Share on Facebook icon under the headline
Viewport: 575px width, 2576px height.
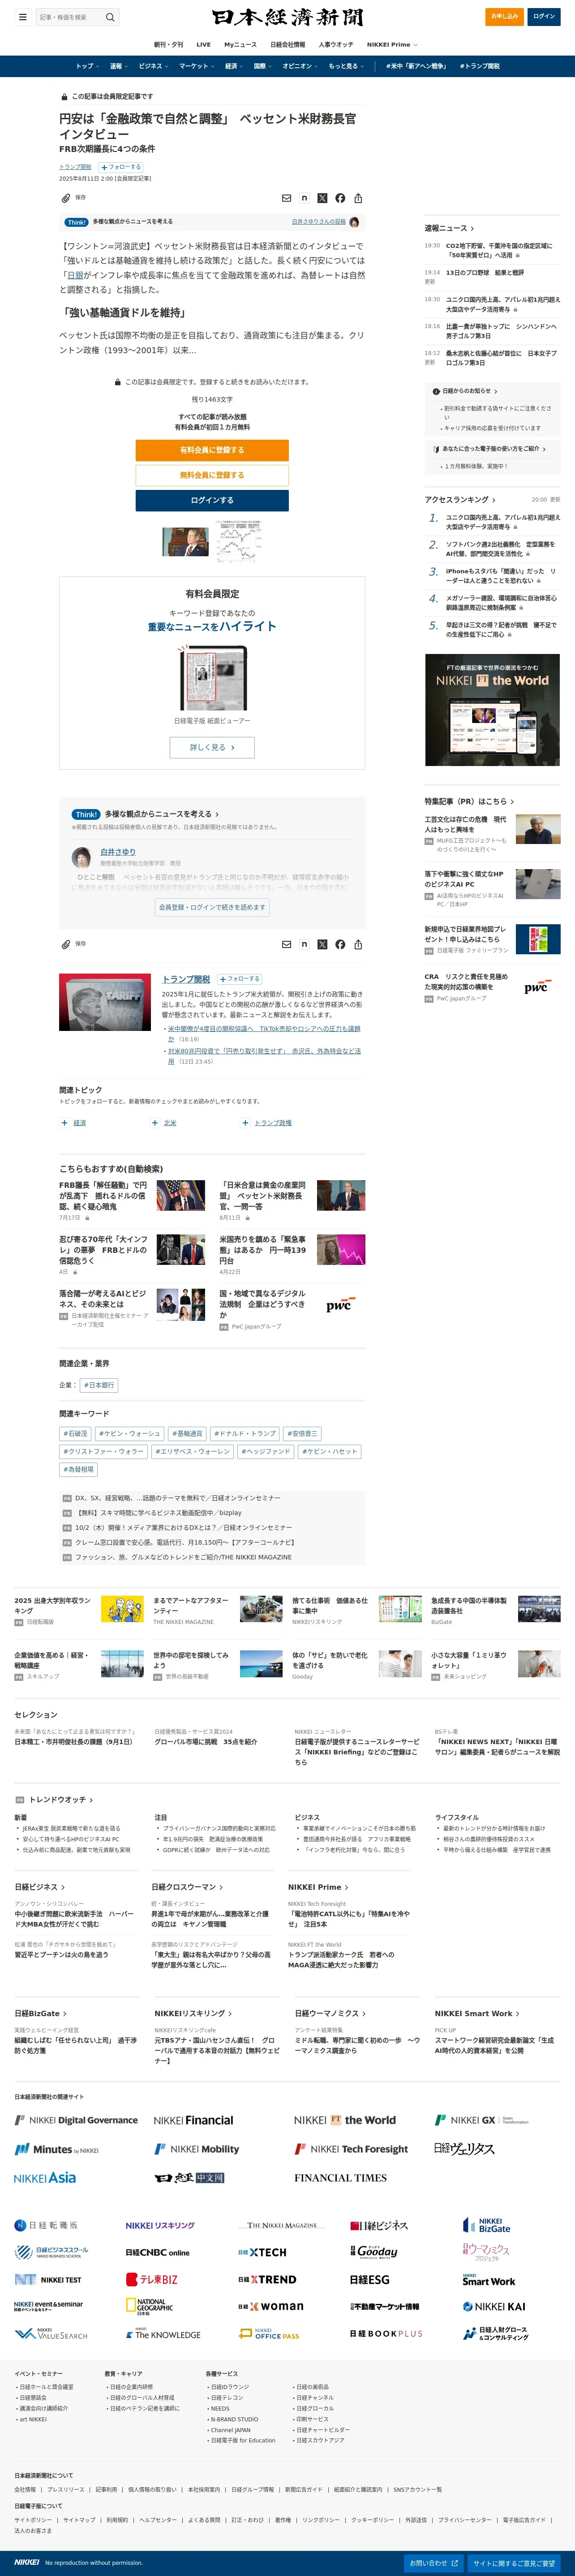click(x=340, y=198)
